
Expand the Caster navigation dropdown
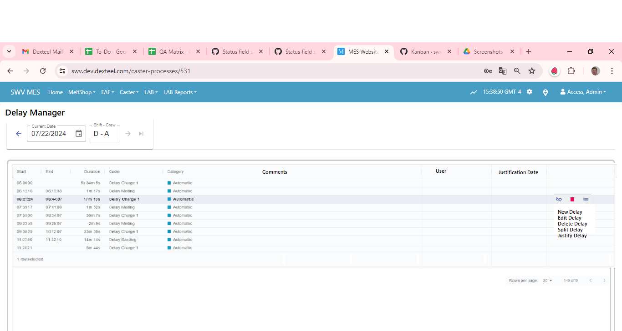click(x=129, y=92)
